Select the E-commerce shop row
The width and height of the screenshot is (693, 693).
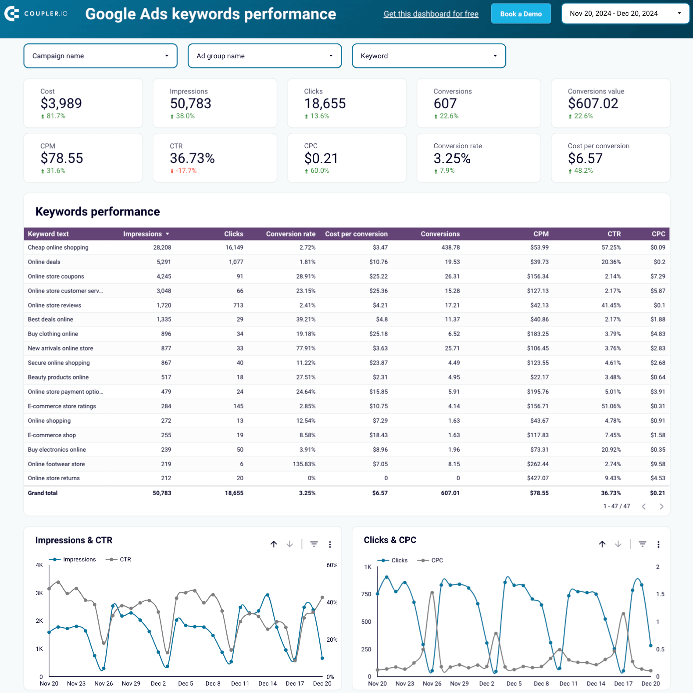[346, 435]
